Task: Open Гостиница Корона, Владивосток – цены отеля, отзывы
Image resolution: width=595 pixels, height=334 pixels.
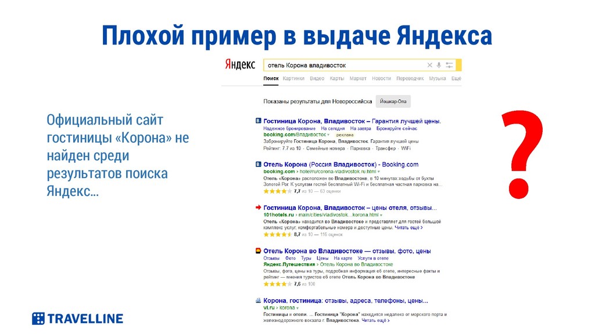Action: (350, 208)
